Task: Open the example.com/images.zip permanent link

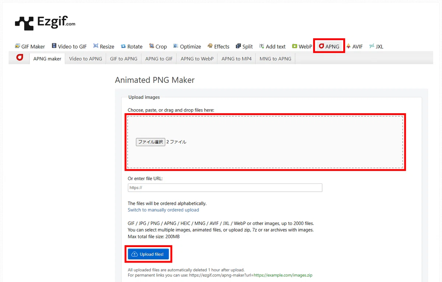Action: coord(283,275)
